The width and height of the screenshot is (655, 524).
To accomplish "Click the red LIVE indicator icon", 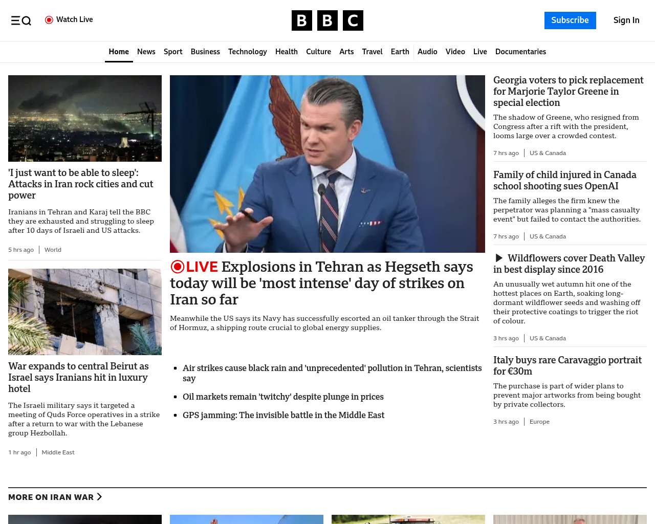I will [x=178, y=267].
